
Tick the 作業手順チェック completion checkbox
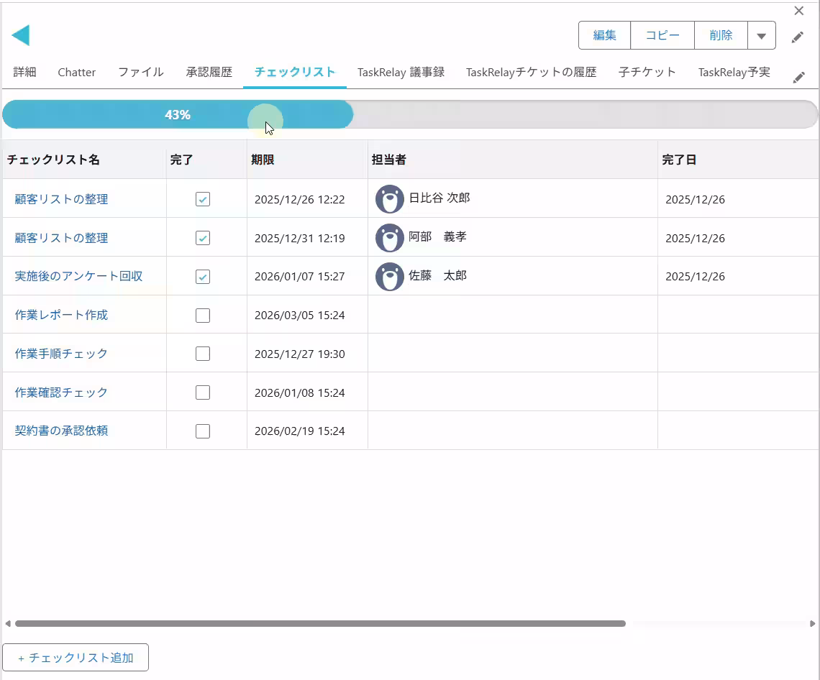click(203, 354)
